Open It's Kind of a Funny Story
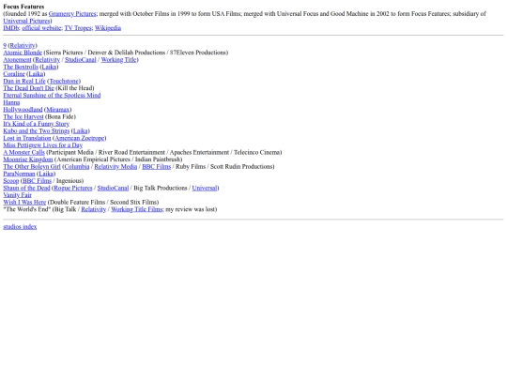The image size is (507, 380). (37, 124)
